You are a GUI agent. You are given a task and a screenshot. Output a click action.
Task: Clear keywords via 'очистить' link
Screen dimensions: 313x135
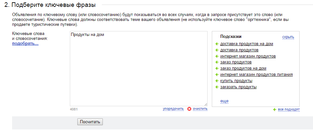coord(200,109)
